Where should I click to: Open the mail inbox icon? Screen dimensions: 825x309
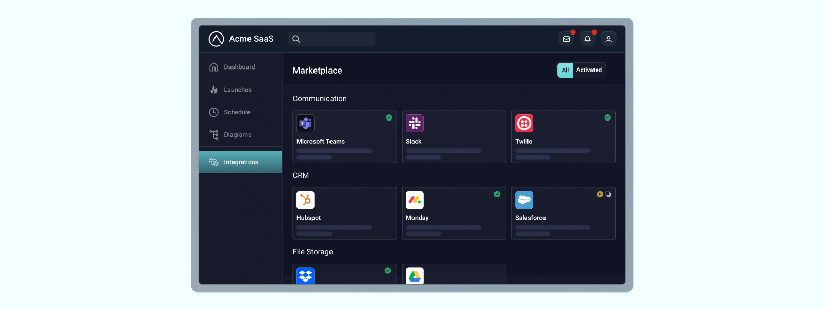[x=566, y=39]
